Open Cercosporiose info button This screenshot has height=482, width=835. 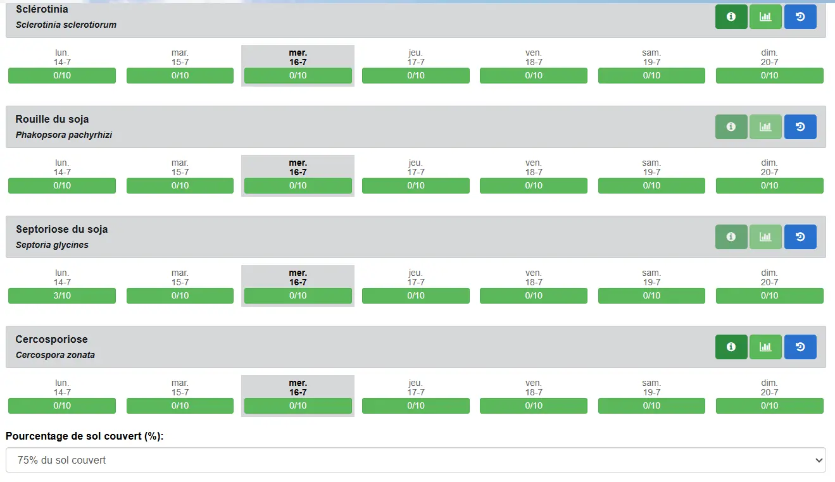click(x=731, y=347)
